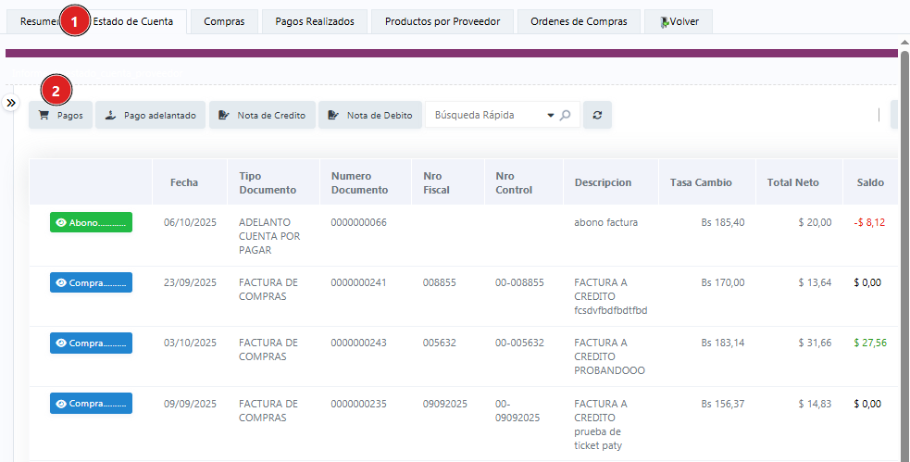910x462 pixels.
Task: Click the Volver tab to go back
Action: [x=679, y=21]
